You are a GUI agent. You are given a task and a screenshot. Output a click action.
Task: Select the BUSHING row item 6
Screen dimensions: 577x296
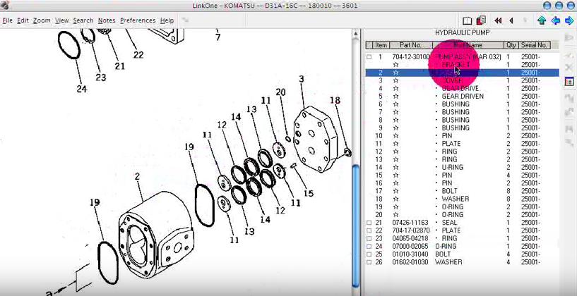462,104
